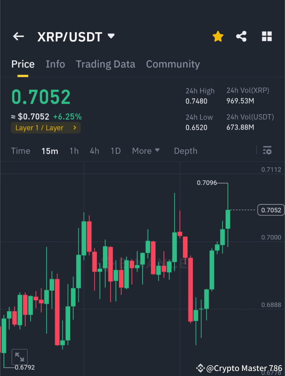Add XRP/USDT to favorites via the star

pyautogui.click(x=218, y=36)
